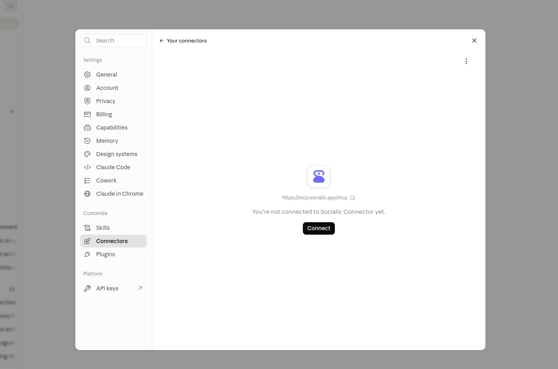Click the Capabilities briefcase icon
The image size is (558, 369).
tap(87, 128)
